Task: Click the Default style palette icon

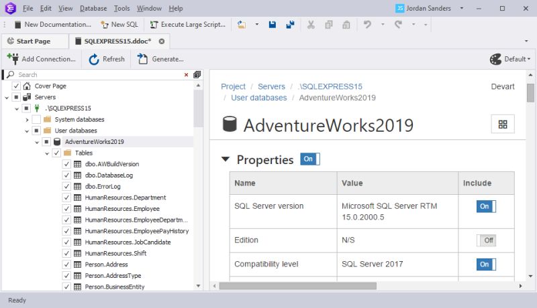Action: (x=495, y=59)
